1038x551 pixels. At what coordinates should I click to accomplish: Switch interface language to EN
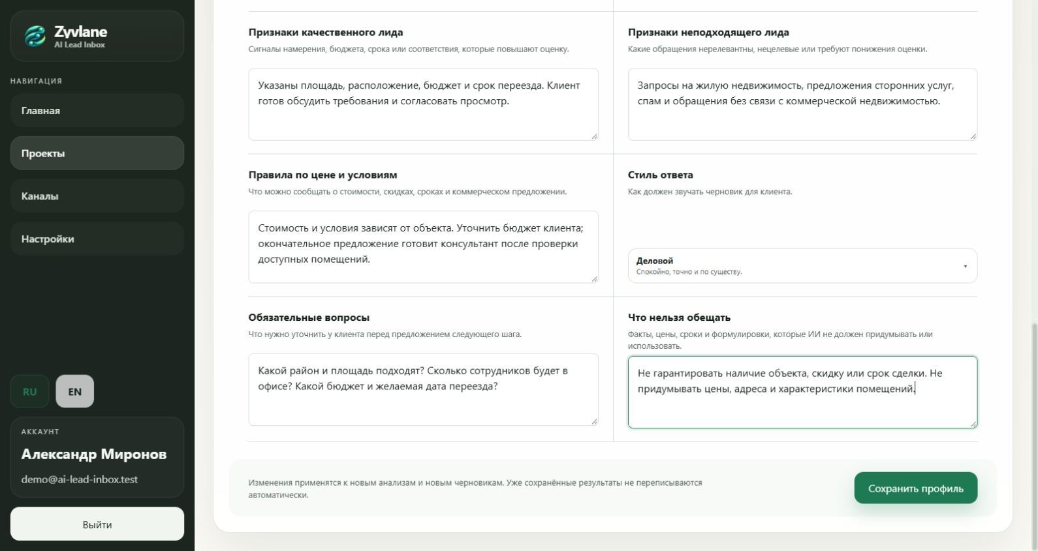[75, 391]
